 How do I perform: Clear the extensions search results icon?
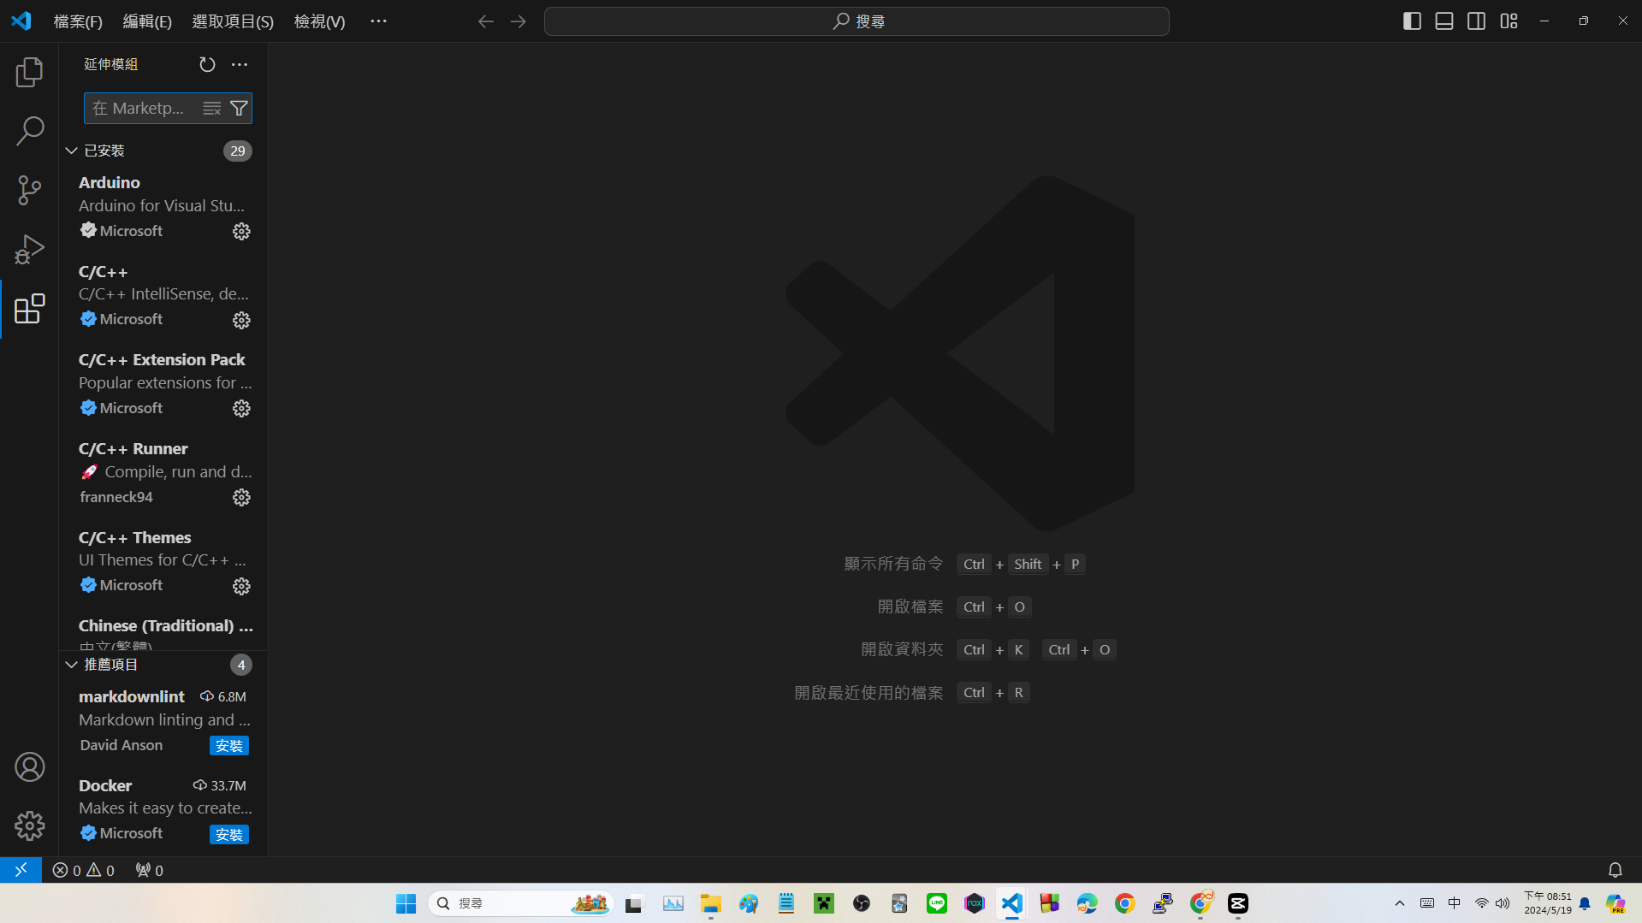(211, 109)
